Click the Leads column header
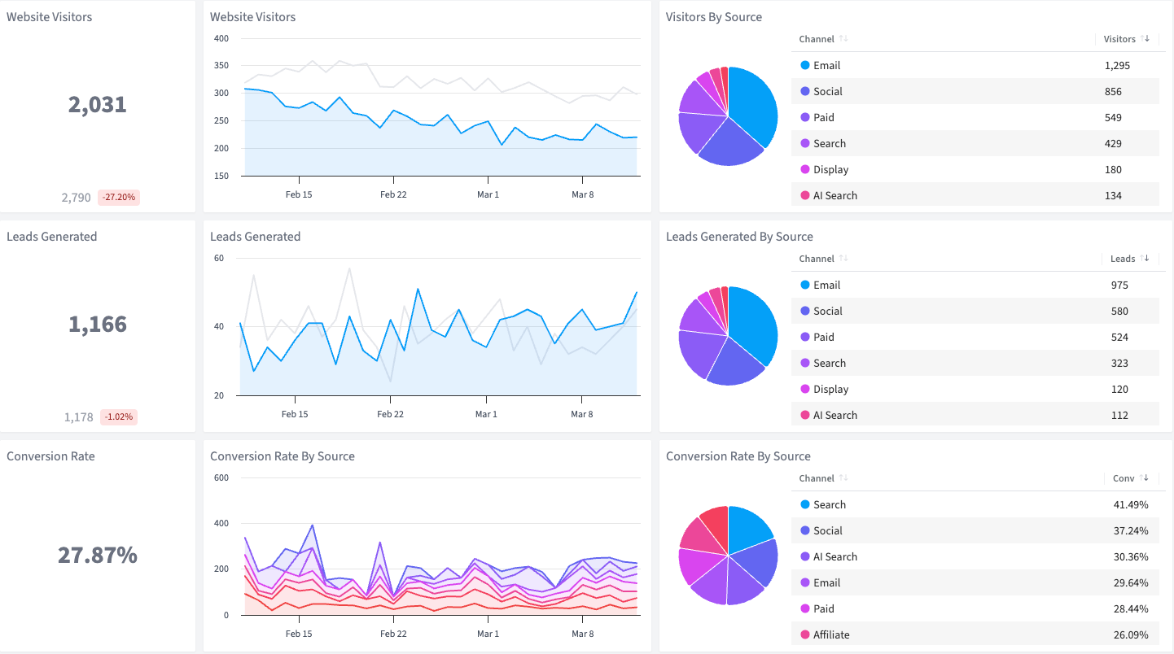The width and height of the screenshot is (1174, 654). point(1123,259)
